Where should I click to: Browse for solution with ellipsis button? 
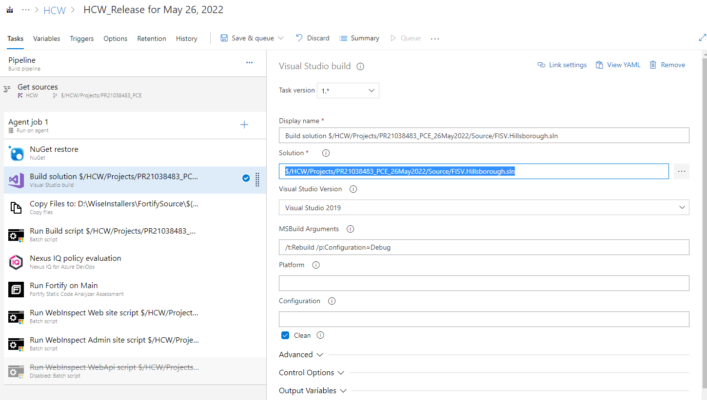(681, 171)
